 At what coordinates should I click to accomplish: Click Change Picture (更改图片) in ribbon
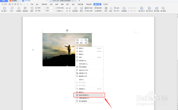(x=98, y=8)
